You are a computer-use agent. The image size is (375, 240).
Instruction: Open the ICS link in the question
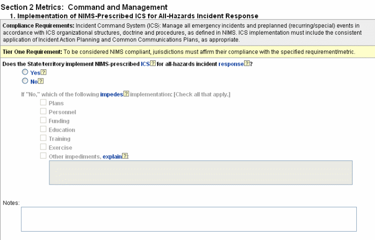click(x=145, y=64)
